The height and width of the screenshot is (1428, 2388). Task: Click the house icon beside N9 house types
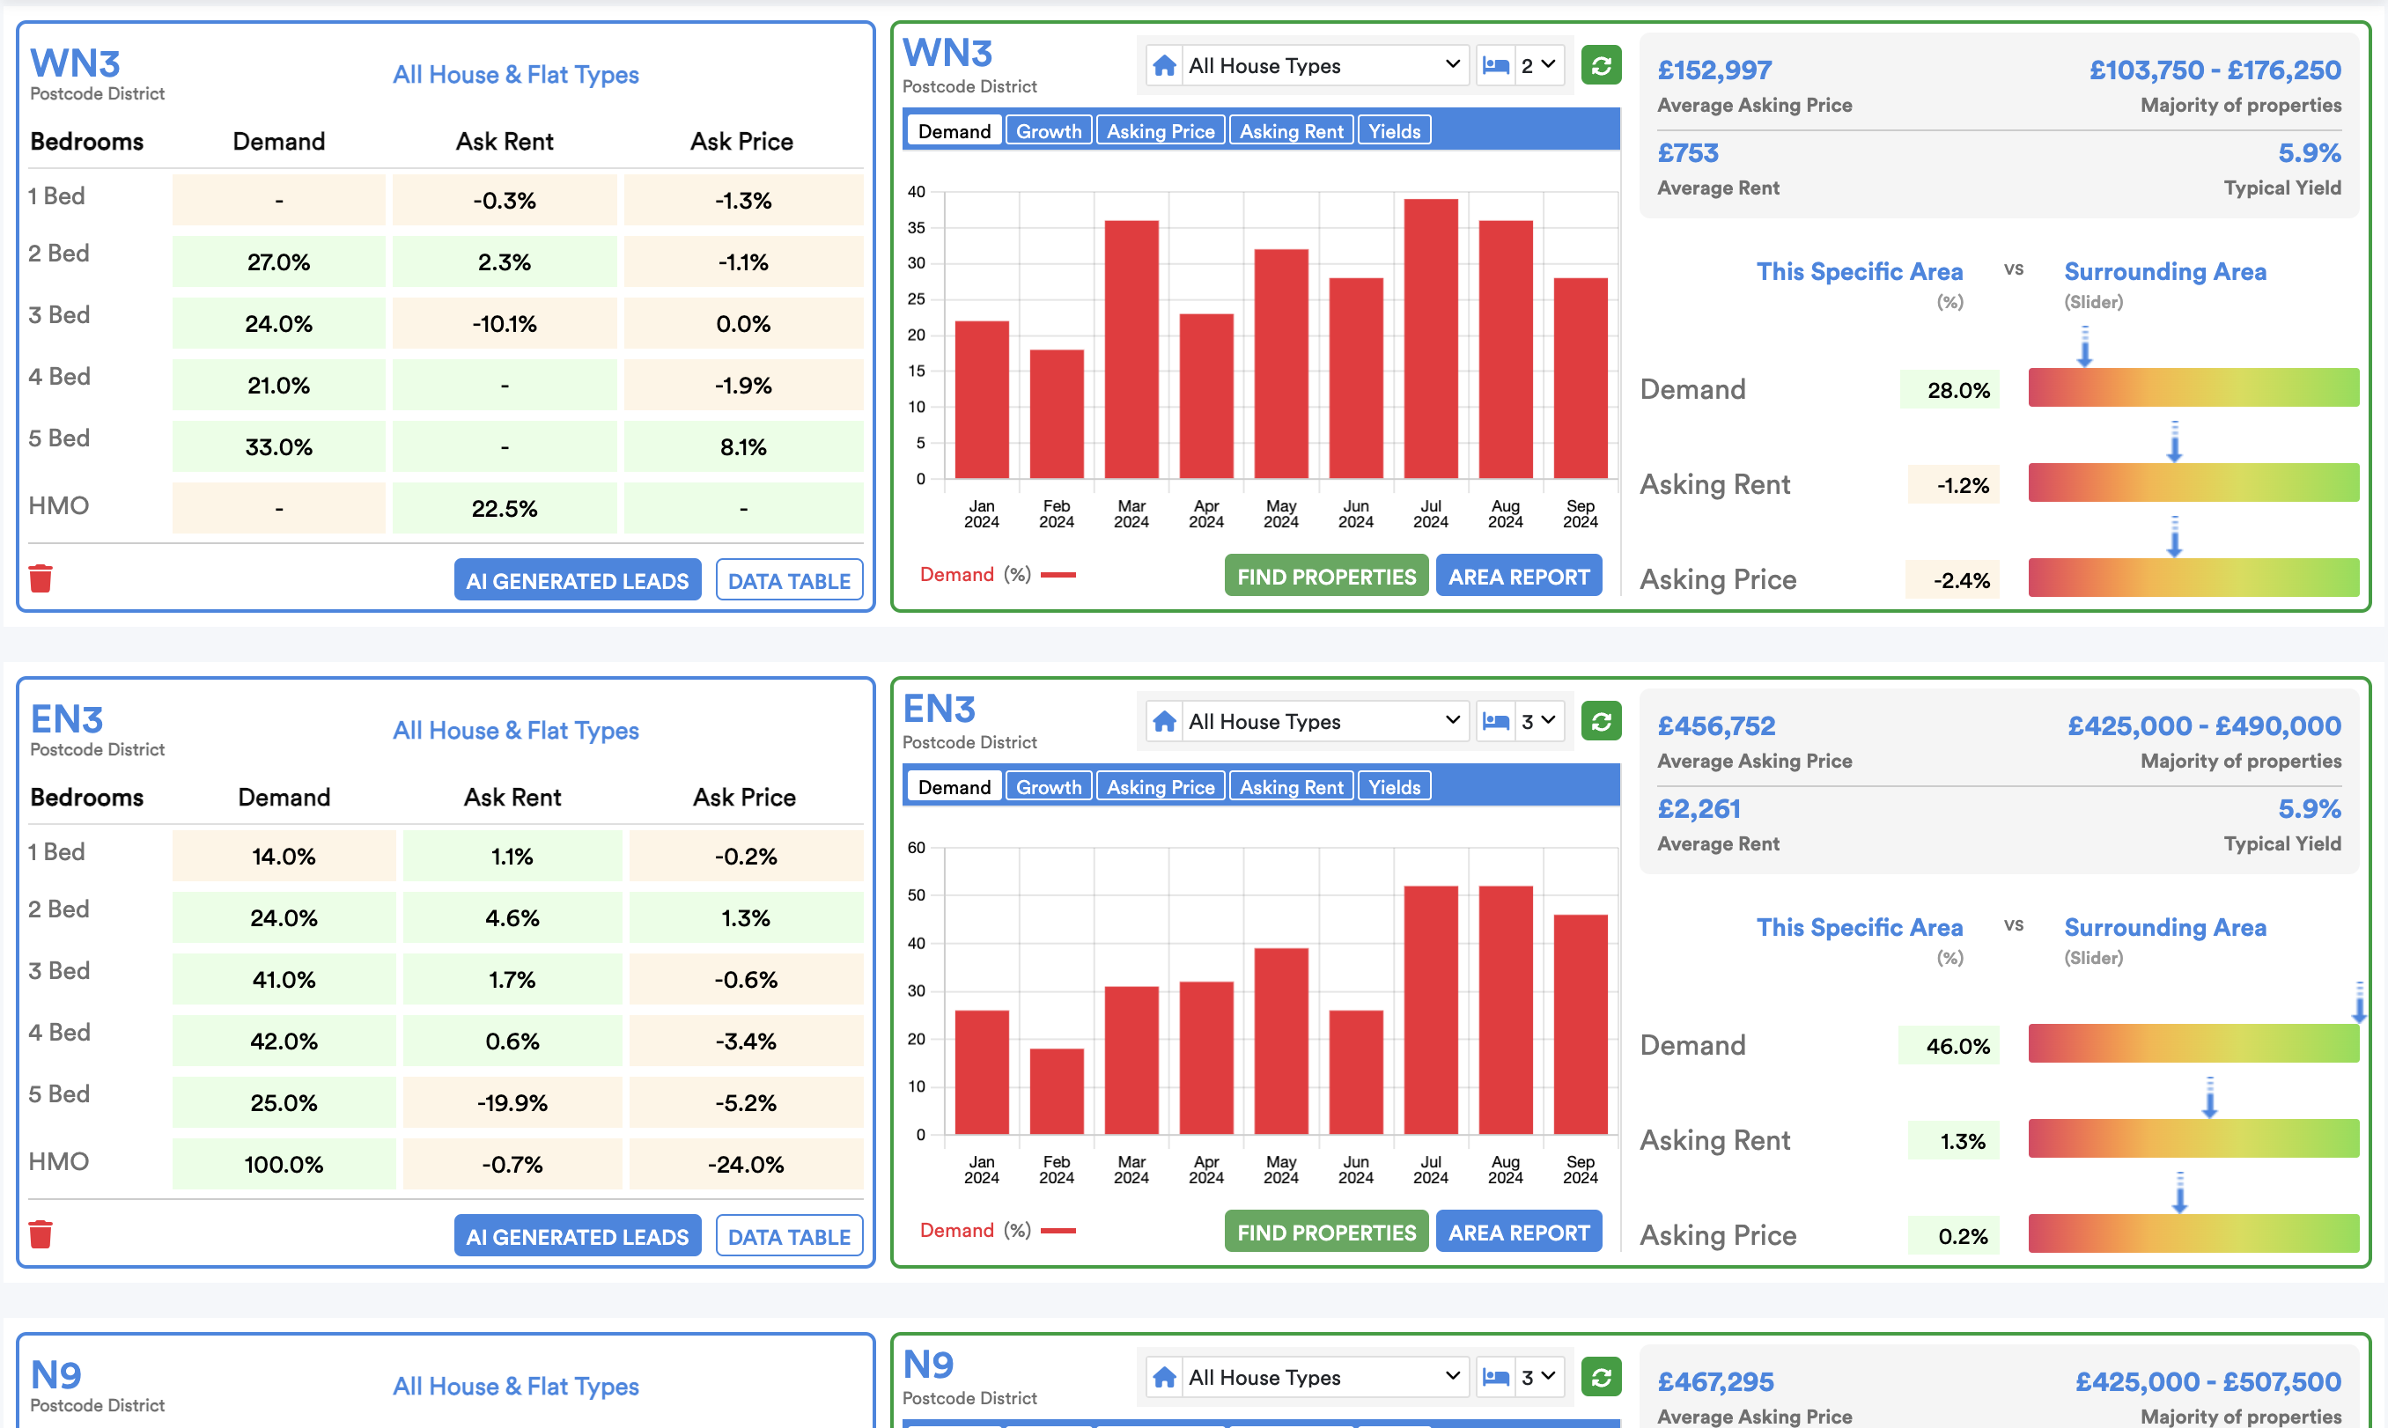coord(1164,1377)
